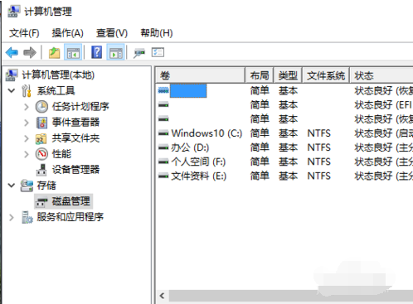The image size is (413, 304).
Task: Select the 计算机管理(本地) root node icon
Action: pyautogui.click(x=12, y=75)
